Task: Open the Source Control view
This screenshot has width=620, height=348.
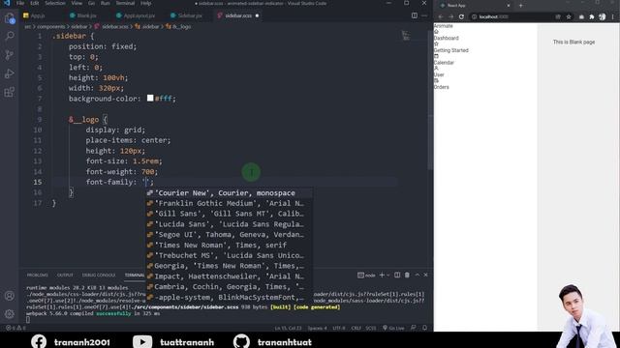Action: pos(10,55)
